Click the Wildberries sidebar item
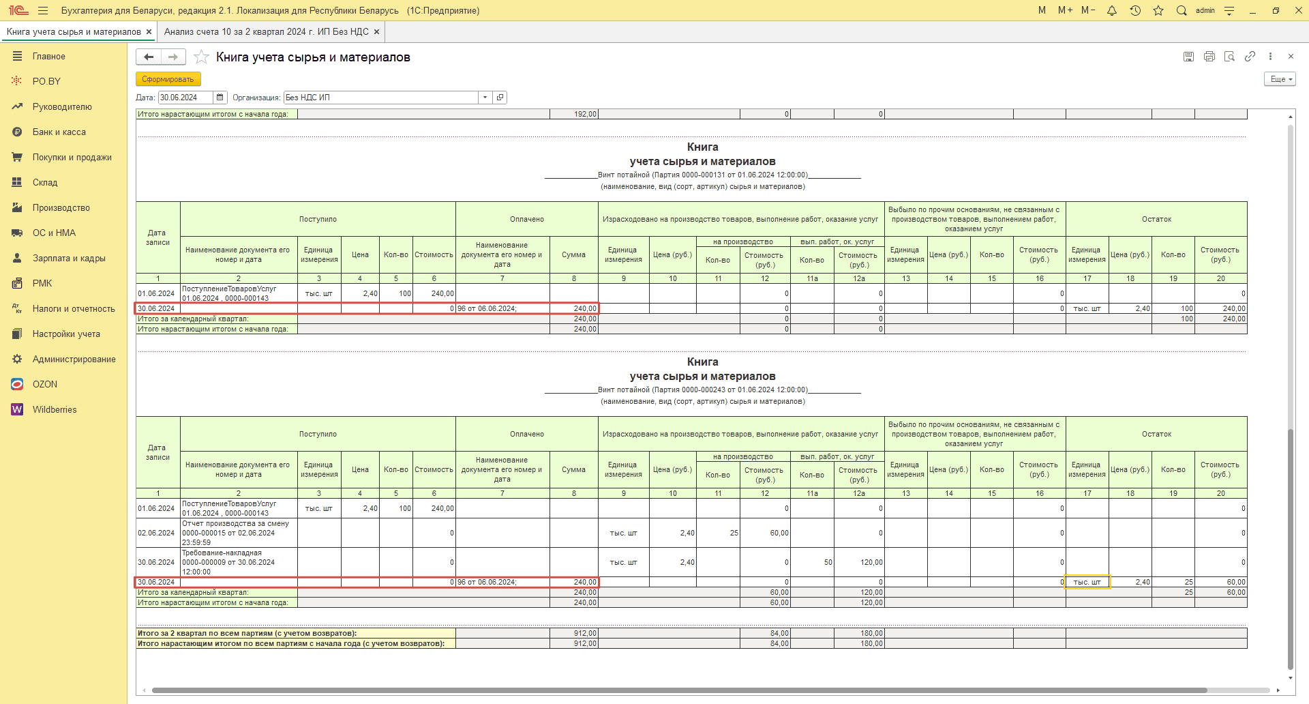Viewport: 1309px width, 704px height. tap(55, 410)
